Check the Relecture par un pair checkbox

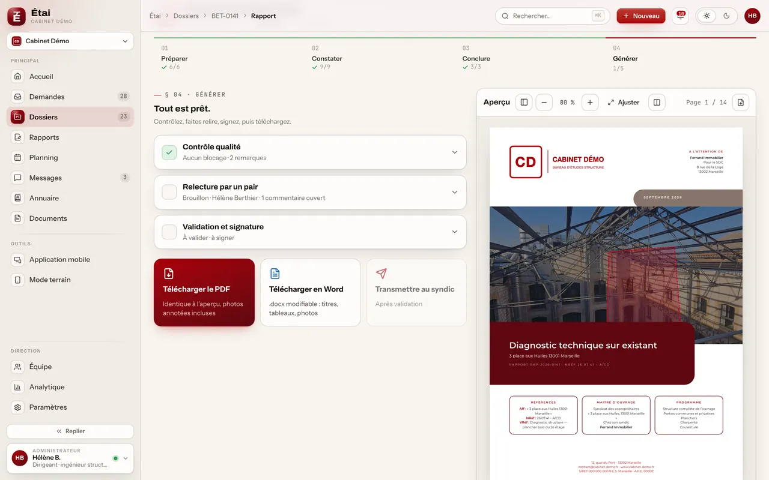tap(169, 192)
